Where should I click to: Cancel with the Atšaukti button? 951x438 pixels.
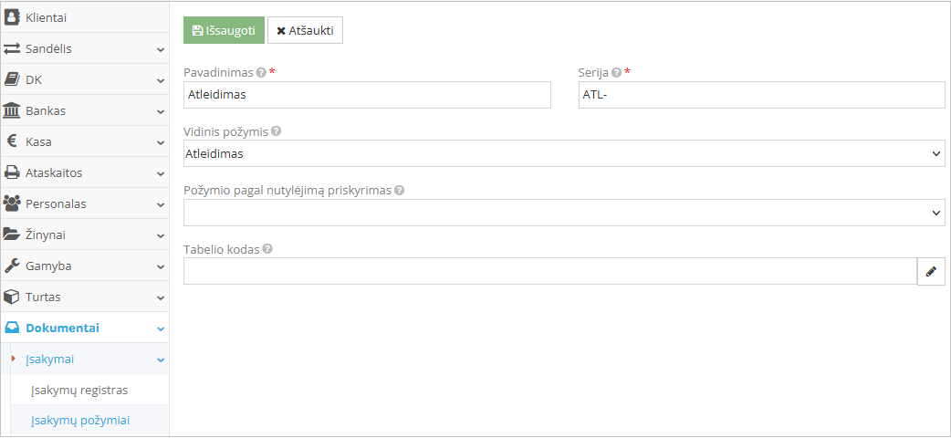(x=305, y=30)
